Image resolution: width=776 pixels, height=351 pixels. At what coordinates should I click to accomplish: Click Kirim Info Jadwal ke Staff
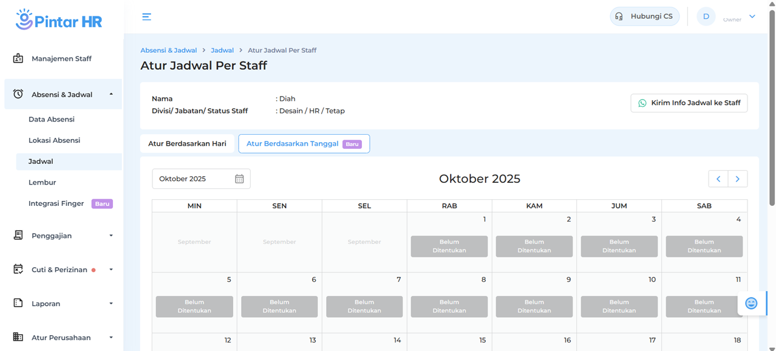(689, 103)
